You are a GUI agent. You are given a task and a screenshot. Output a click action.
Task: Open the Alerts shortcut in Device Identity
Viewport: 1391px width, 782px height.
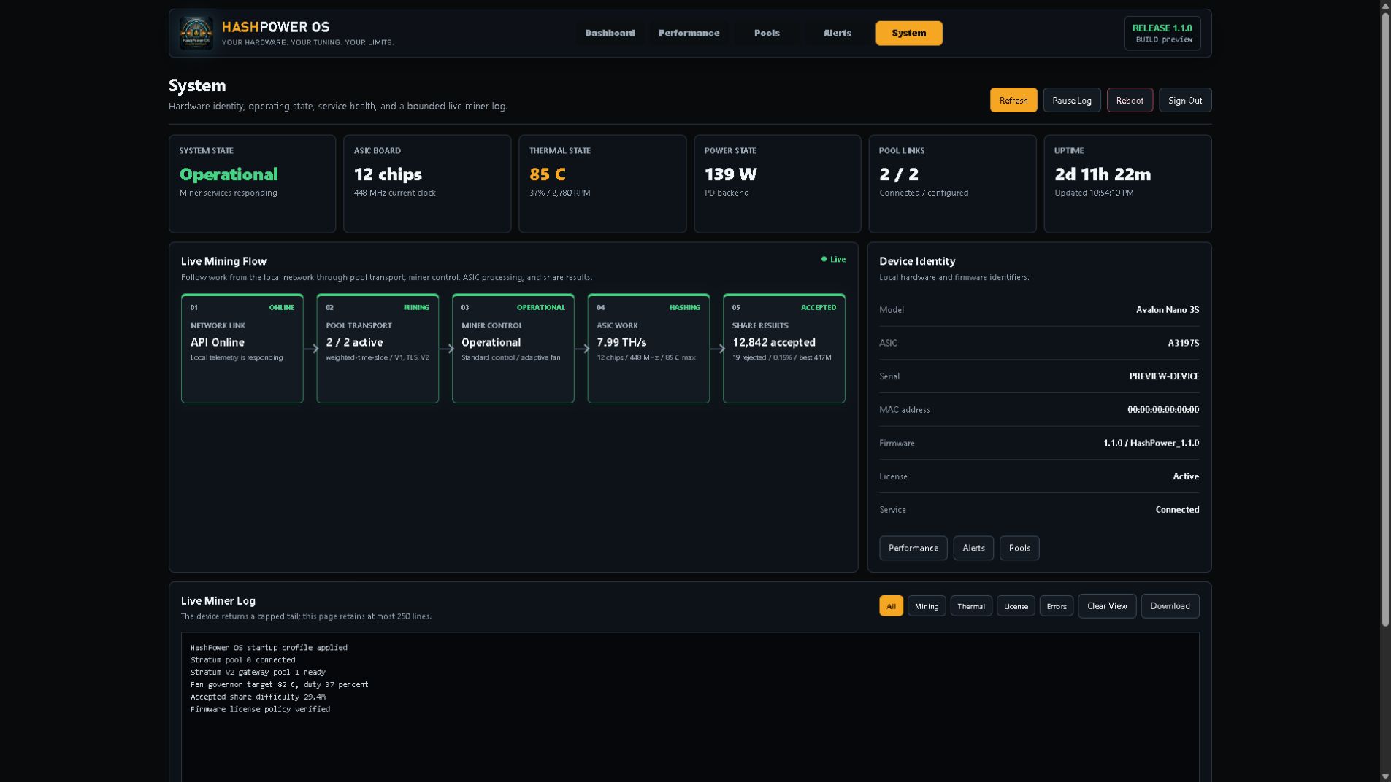tap(973, 549)
